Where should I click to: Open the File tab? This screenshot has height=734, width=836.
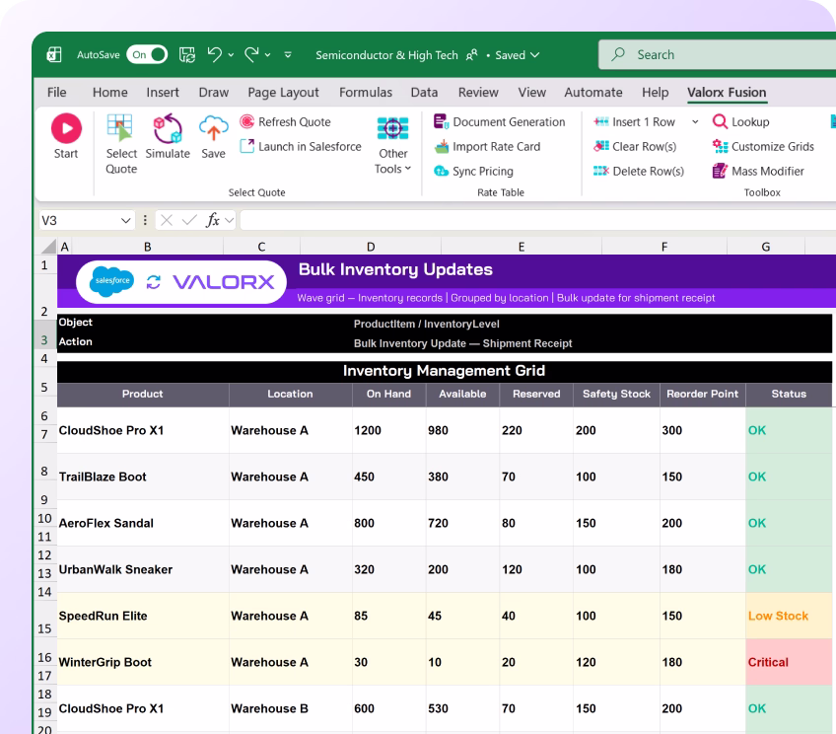point(56,93)
